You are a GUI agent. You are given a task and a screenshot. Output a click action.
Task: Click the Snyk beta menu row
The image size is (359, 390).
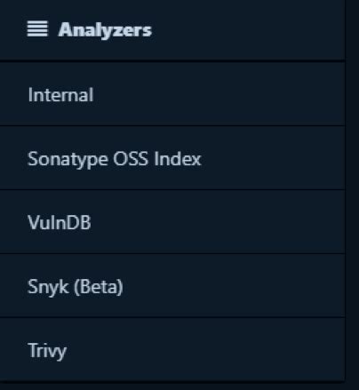pyautogui.click(x=172, y=286)
